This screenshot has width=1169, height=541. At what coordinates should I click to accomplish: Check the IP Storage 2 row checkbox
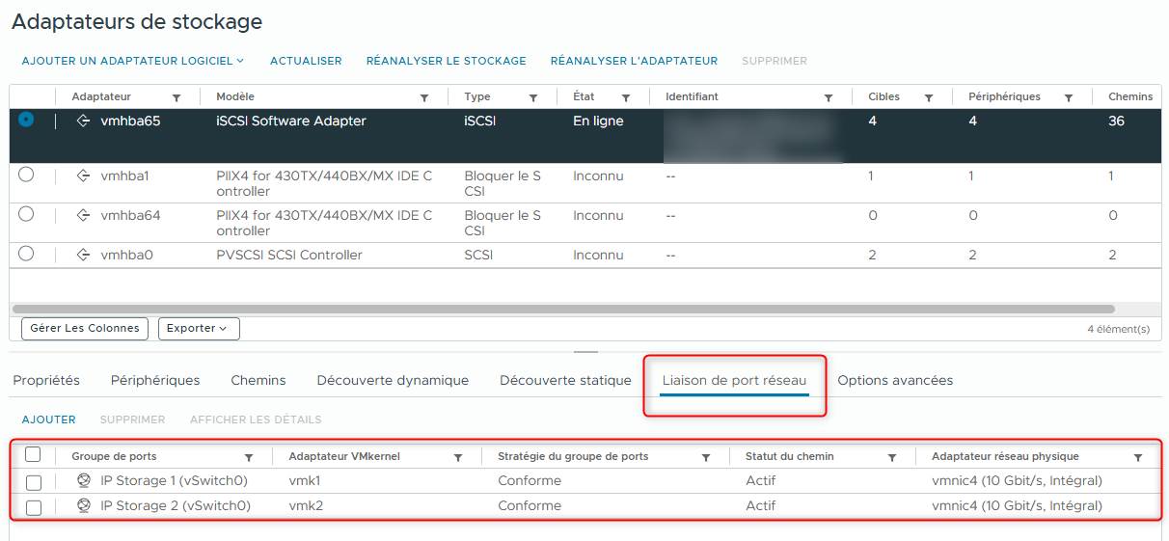coord(34,507)
